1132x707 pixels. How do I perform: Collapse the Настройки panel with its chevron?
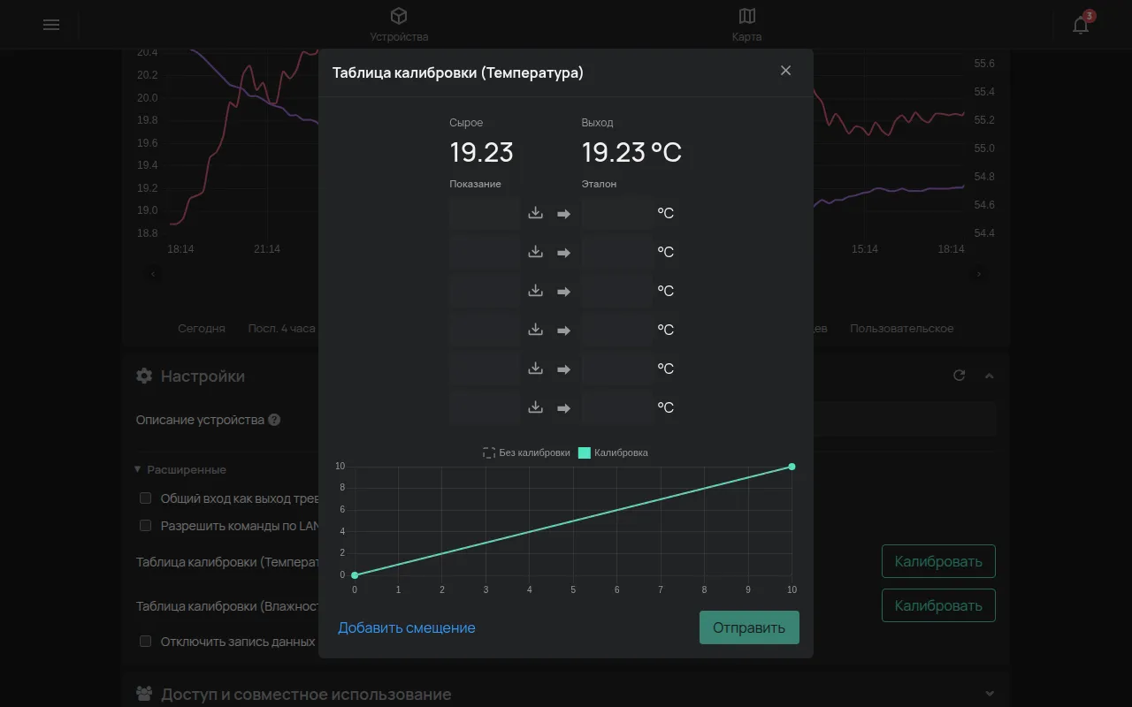(x=990, y=376)
